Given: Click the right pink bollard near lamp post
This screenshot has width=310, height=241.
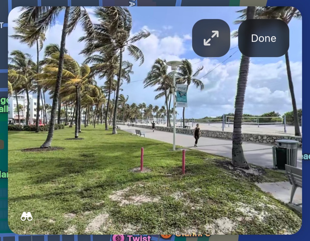Looking at the screenshot, I should (183, 161).
